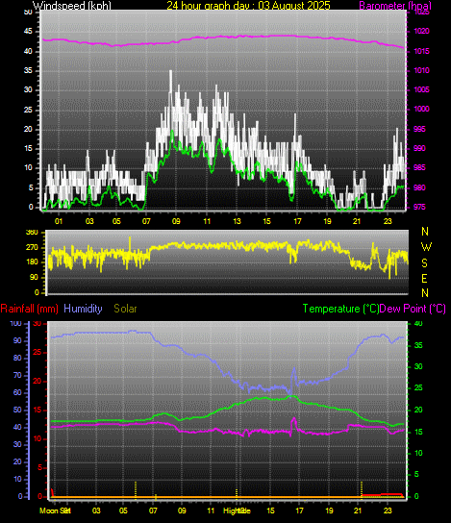Click the Barometer (hpa) legend label
Image resolution: width=451 pixels, height=523 pixels.
(395, 6)
